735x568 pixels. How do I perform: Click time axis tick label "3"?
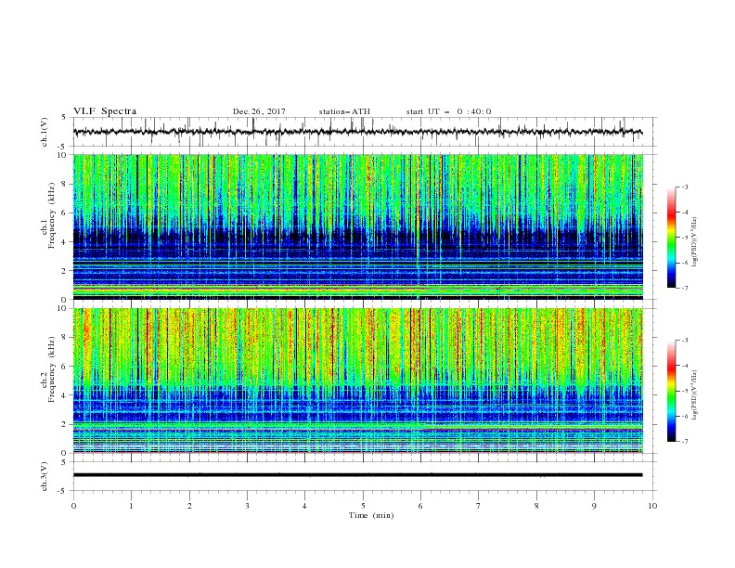(247, 506)
